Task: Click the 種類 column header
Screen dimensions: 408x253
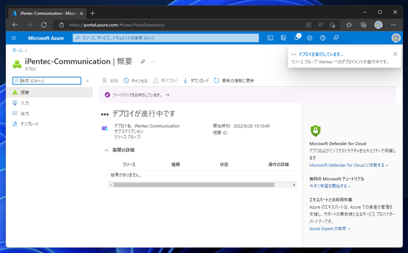Action: coord(176,165)
